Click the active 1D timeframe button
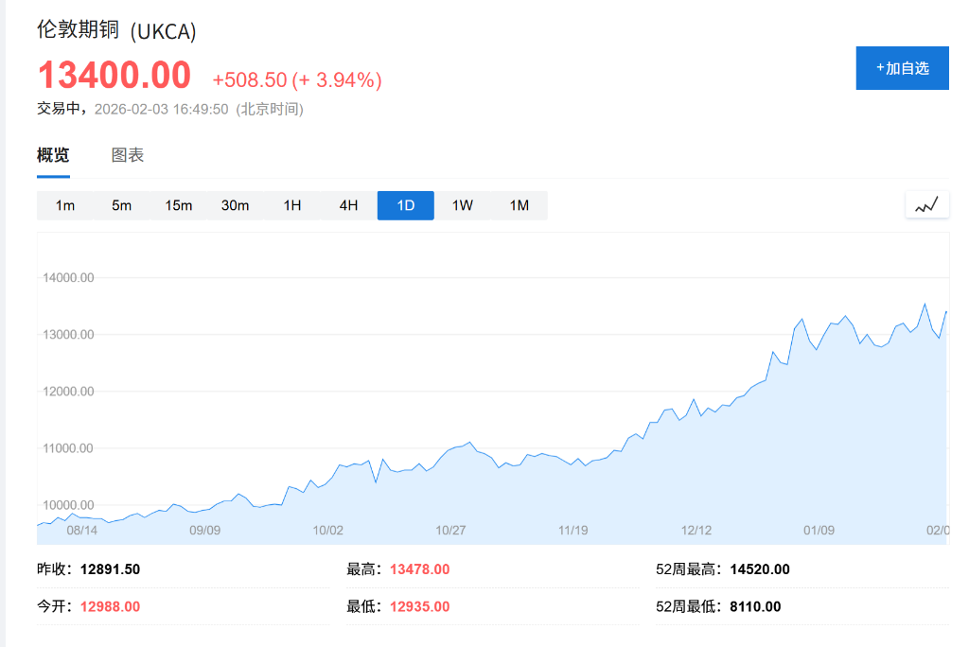969x647 pixels. 406,205
